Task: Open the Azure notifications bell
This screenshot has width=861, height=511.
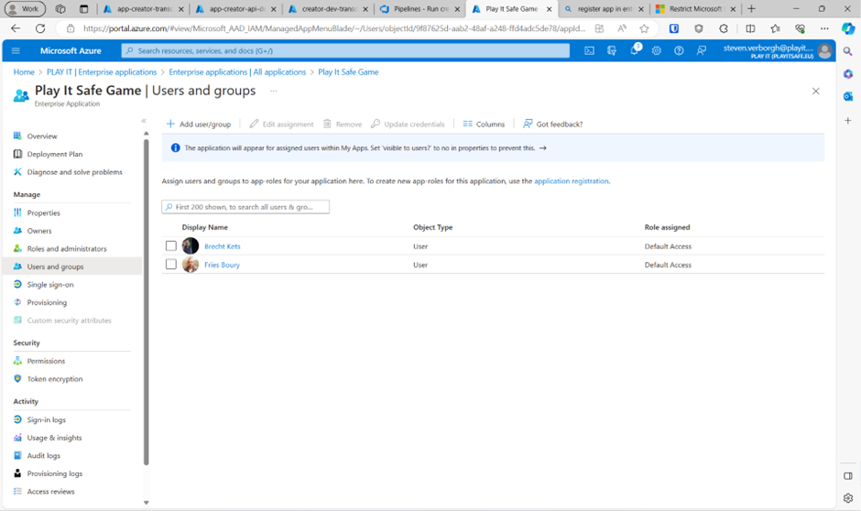Action: coord(634,51)
